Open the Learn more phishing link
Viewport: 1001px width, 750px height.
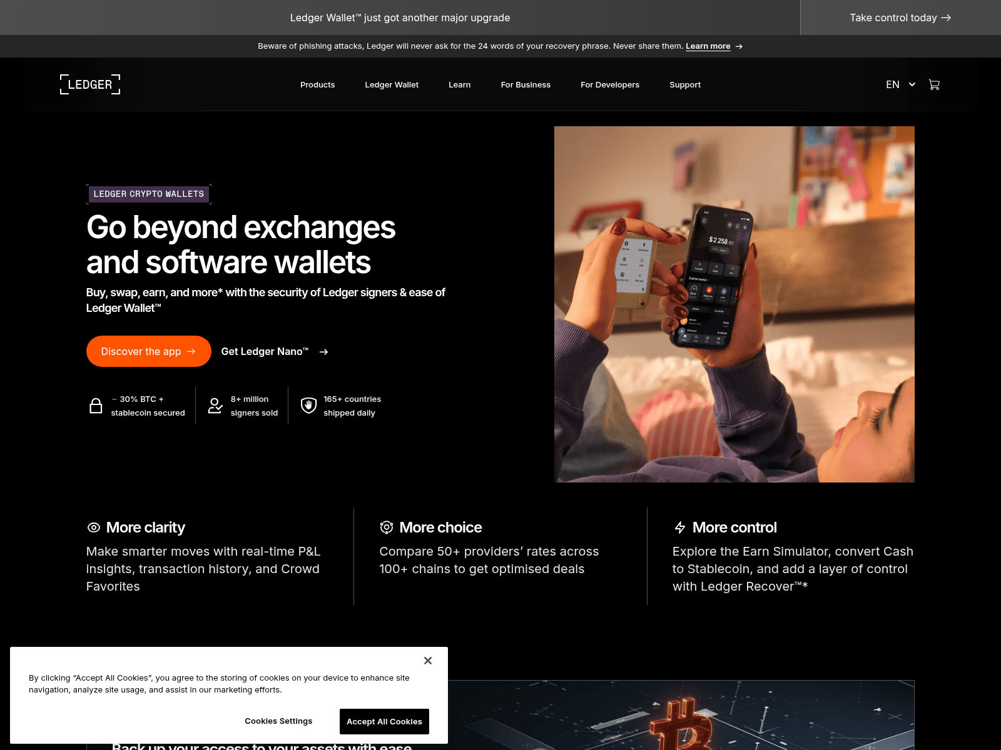click(708, 46)
